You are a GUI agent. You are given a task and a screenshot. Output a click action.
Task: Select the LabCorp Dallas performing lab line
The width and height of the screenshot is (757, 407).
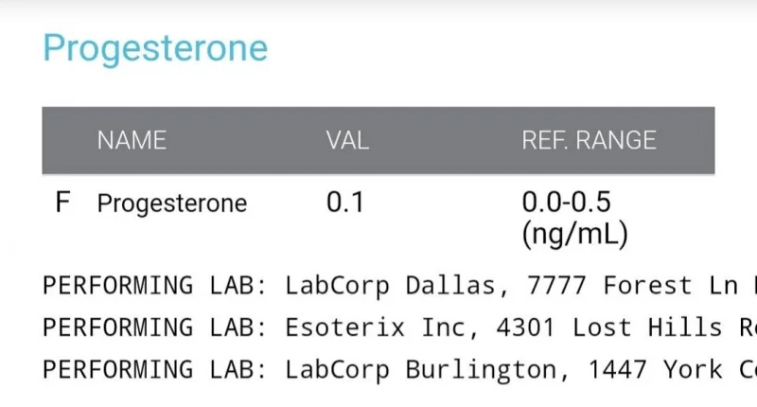[x=399, y=285]
